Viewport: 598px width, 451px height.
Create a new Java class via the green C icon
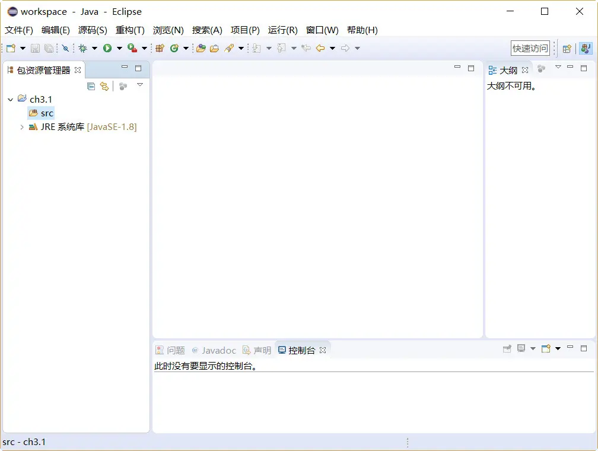[x=174, y=48]
